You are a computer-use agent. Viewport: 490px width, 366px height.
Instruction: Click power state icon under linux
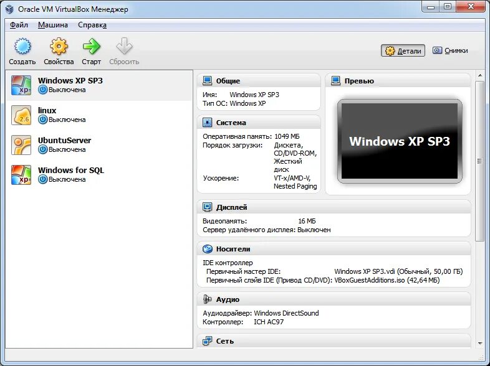coord(43,120)
